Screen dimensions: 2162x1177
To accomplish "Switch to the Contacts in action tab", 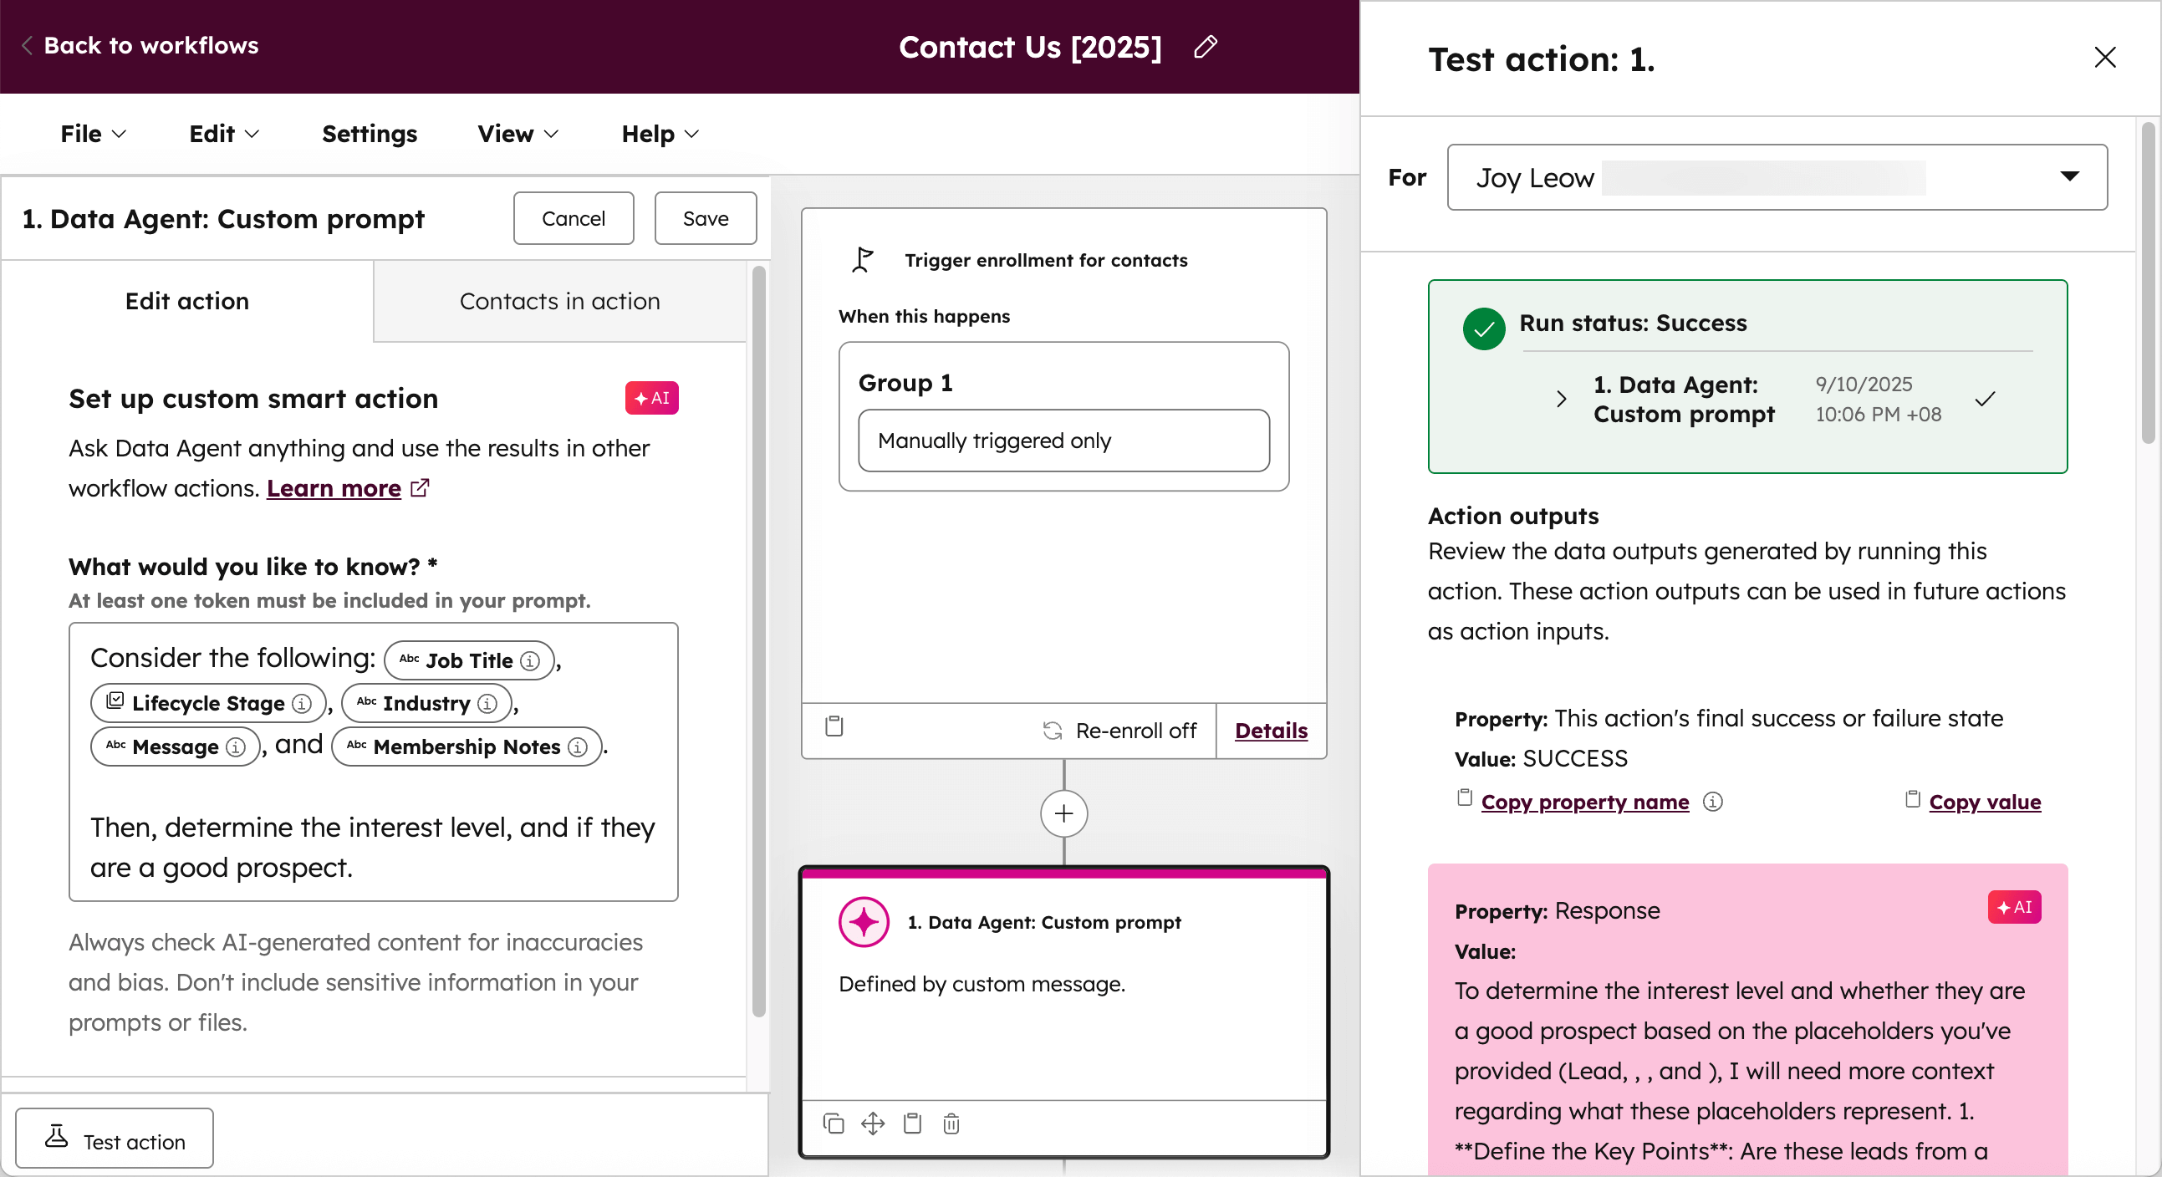I will pyautogui.click(x=559, y=300).
